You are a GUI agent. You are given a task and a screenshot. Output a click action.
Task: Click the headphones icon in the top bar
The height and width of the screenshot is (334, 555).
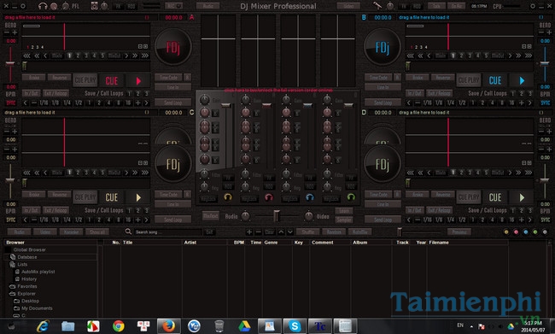coord(43,6)
